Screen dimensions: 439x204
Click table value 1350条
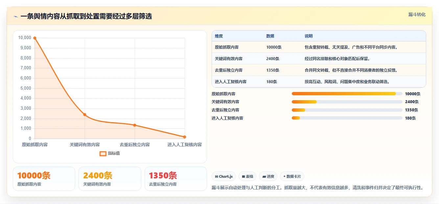[273, 70]
